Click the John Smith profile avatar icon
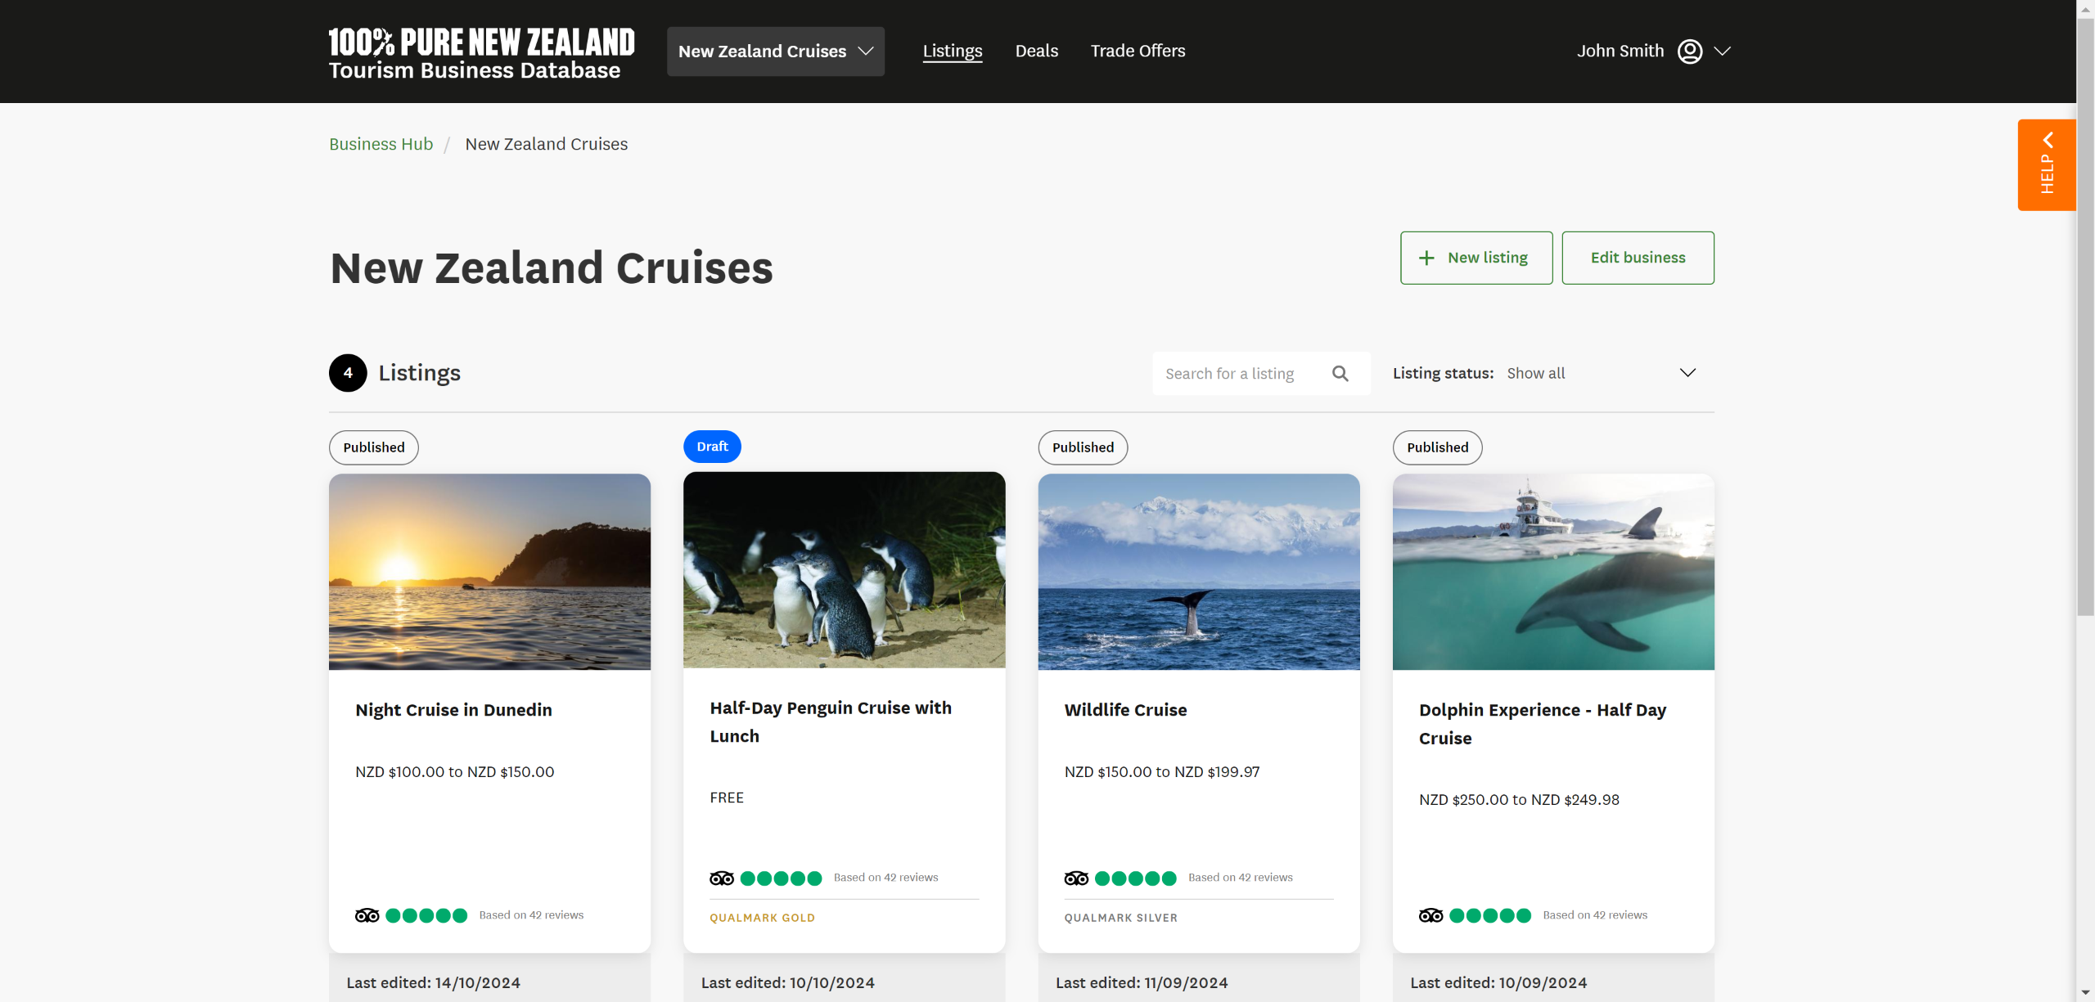Screen dimensions: 2095x1002 pos(1689,52)
